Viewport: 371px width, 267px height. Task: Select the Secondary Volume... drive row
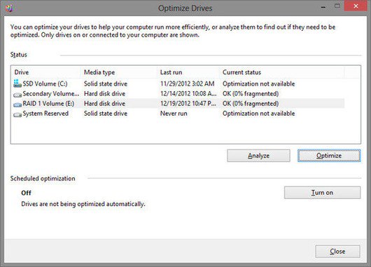click(x=178, y=94)
